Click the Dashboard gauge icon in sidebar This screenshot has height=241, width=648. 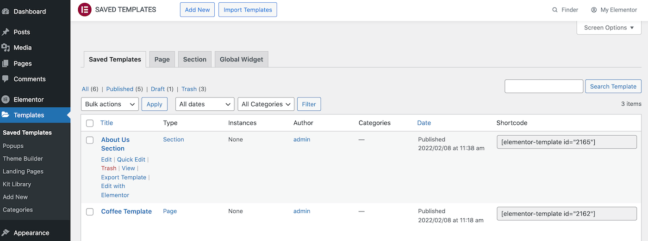6,11
